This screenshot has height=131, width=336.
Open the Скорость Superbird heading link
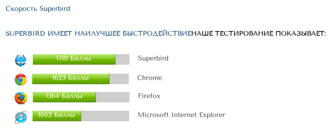tap(38, 9)
